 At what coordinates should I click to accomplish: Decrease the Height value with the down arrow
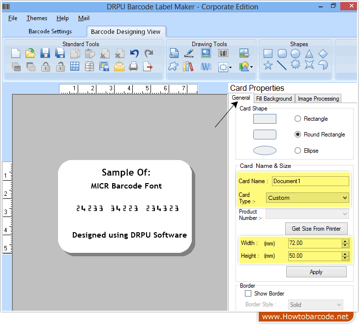[x=345, y=258]
